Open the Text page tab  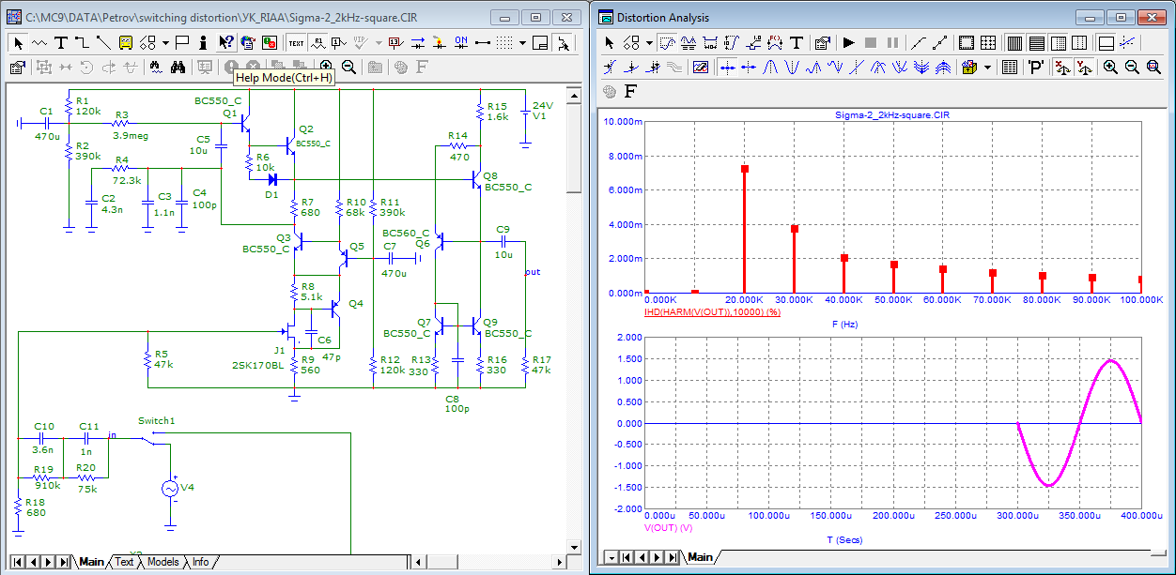click(x=124, y=562)
